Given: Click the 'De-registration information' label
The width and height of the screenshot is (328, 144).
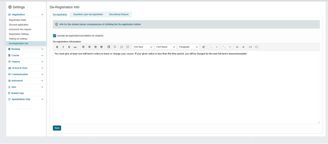Looking at the screenshot, I should click(x=67, y=42).
